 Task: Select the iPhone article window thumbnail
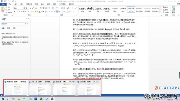[x=89, y=88]
